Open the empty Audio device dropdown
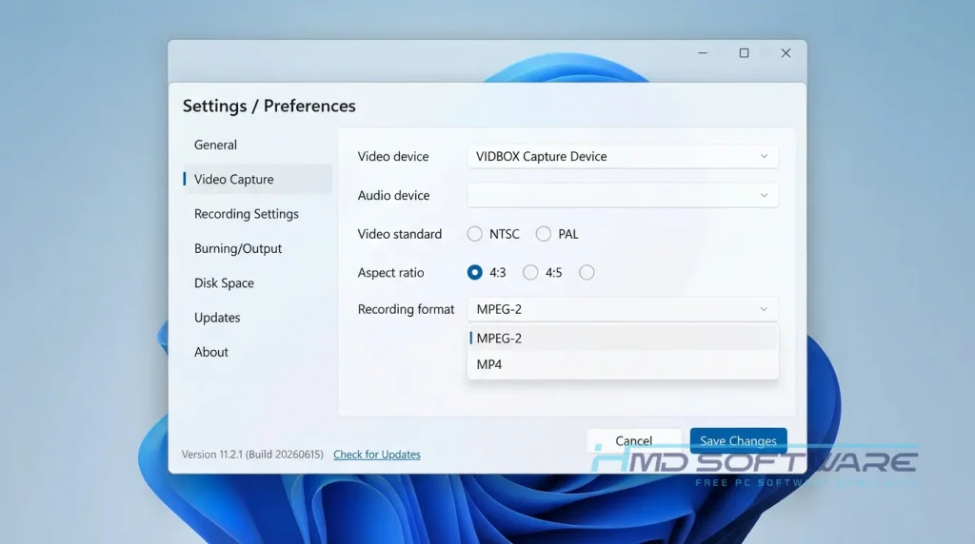This screenshot has height=544, width=975. pyautogui.click(x=623, y=195)
